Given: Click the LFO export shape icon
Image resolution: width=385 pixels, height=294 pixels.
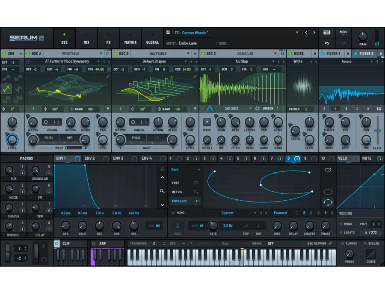Looking at the screenshot, I should [328, 170].
